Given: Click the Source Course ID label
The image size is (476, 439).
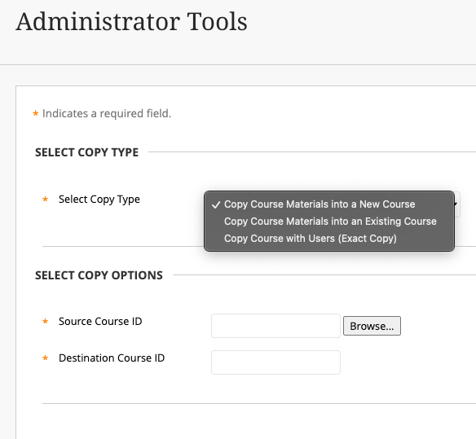Looking at the screenshot, I should tap(100, 321).
